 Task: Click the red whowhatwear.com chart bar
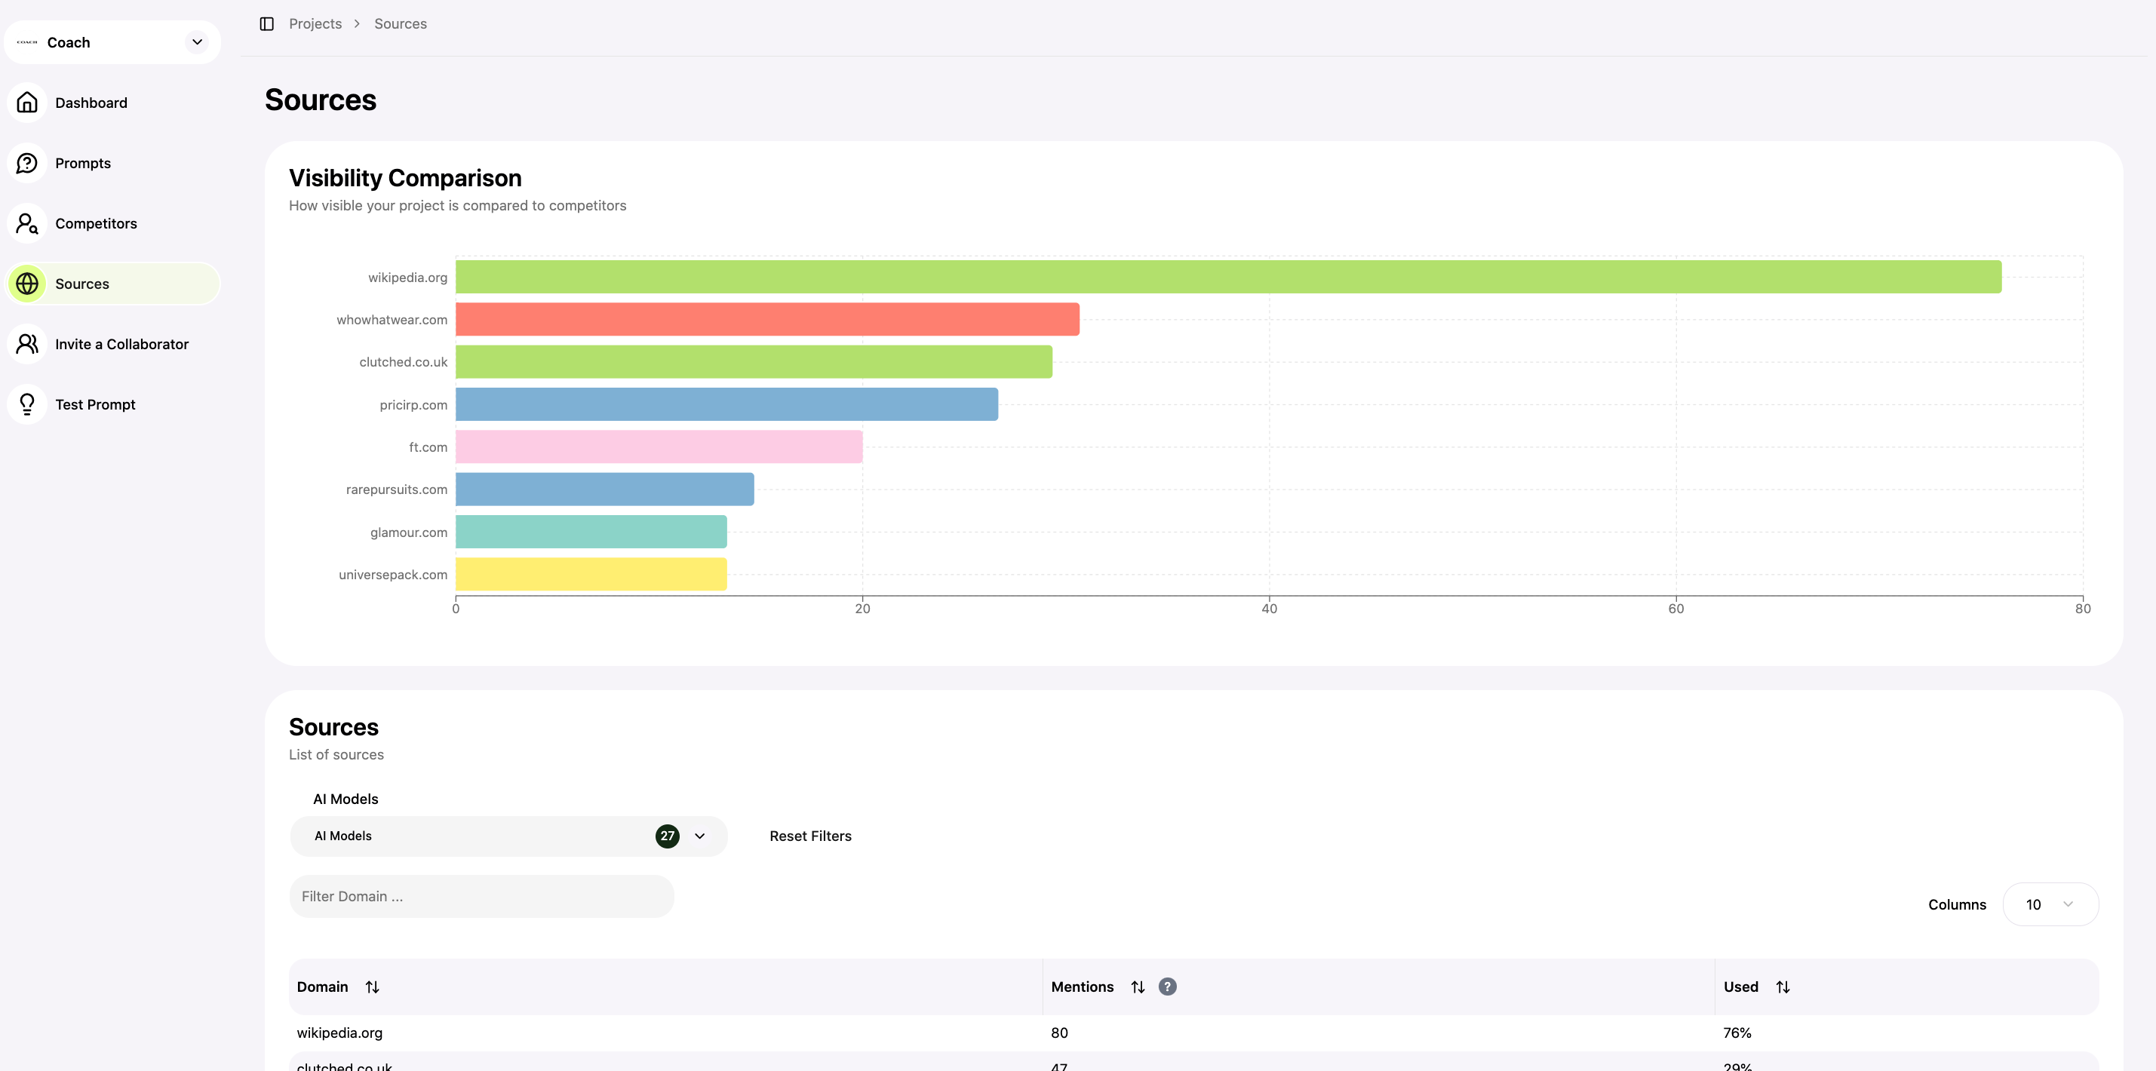click(x=766, y=320)
